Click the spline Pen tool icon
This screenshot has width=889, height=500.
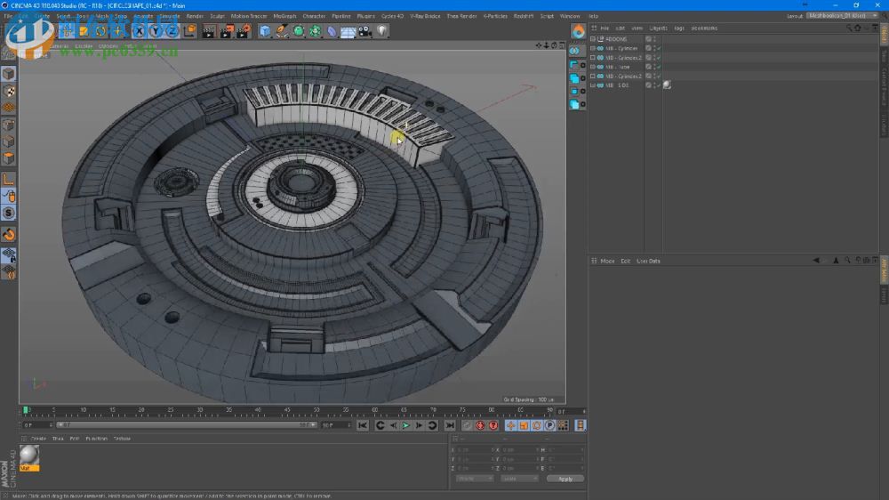tap(282, 31)
